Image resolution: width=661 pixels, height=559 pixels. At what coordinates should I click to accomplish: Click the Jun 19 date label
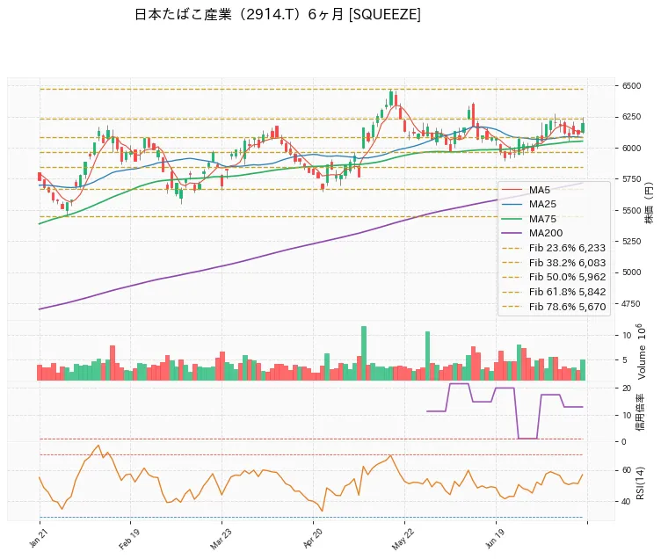[495, 538]
